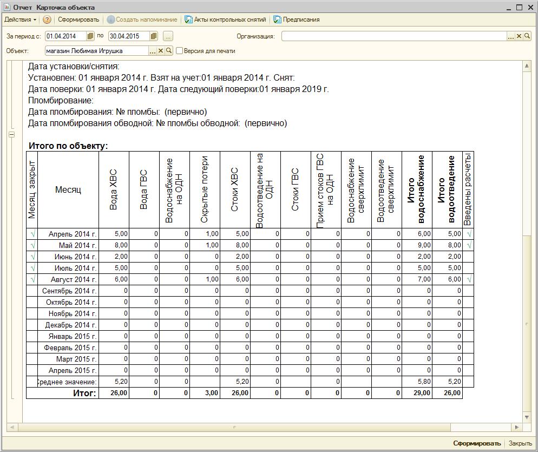This screenshot has height=452, width=538.
Task: Open the Действия dropdown menu
Action: click(x=20, y=19)
